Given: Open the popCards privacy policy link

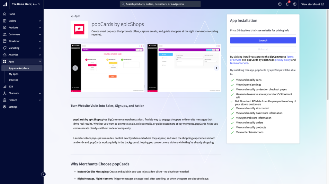Looking at the screenshot, I should tap(283, 60).
